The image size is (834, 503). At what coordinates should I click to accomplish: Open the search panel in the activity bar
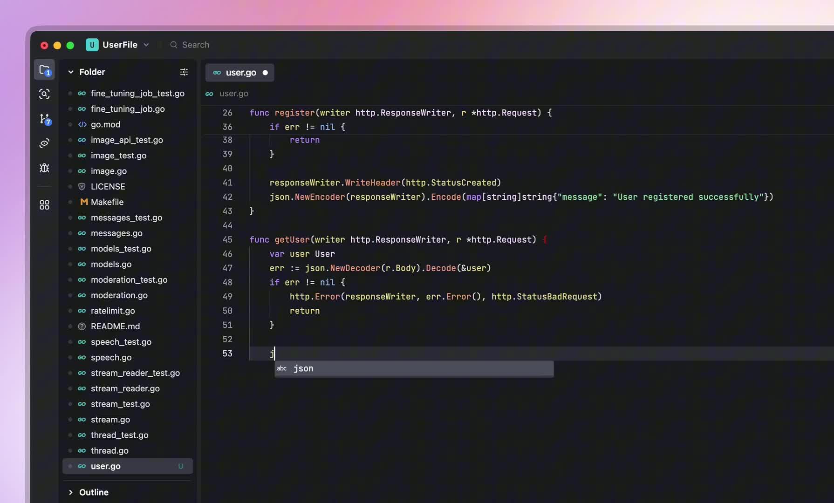44,94
